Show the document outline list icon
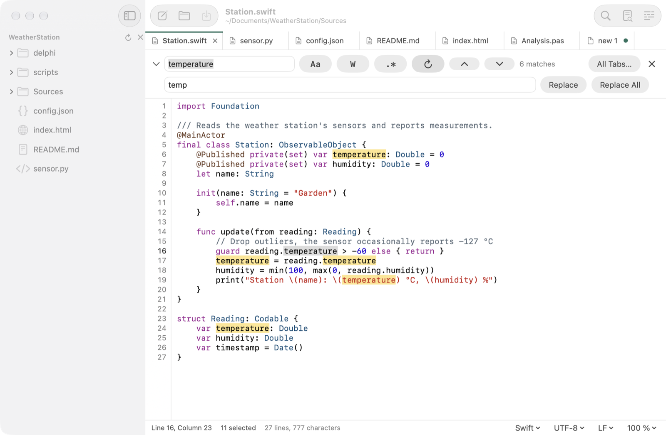The height and width of the screenshot is (435, 666). pyautogui.click(x=649, y=16)
